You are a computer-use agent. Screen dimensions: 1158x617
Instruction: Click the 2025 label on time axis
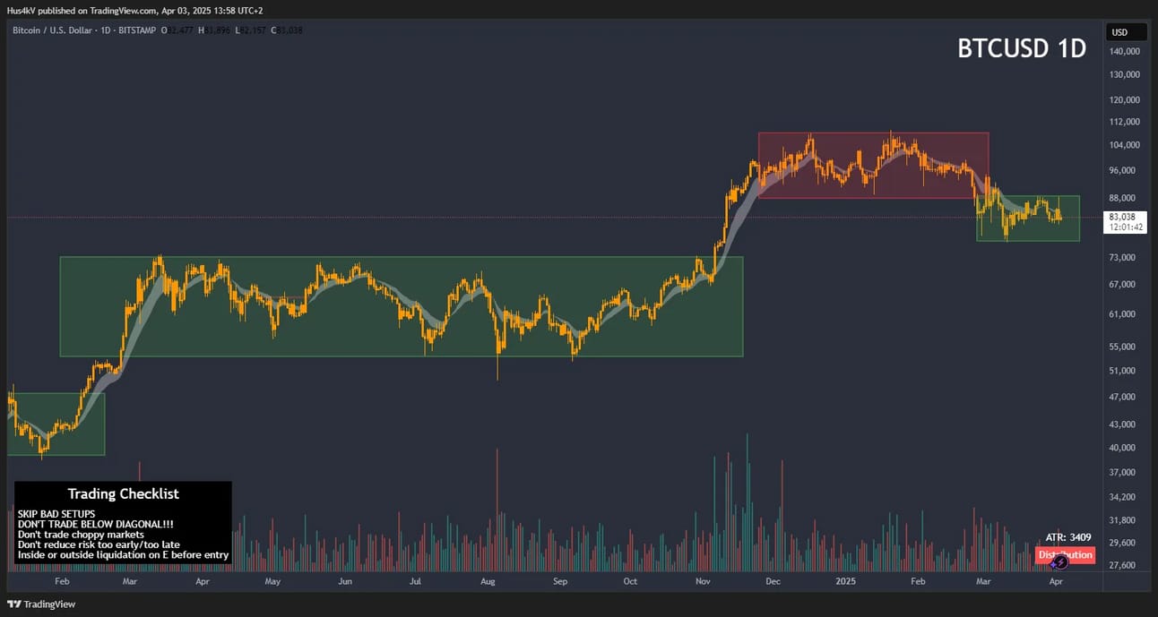pos(846,581)
